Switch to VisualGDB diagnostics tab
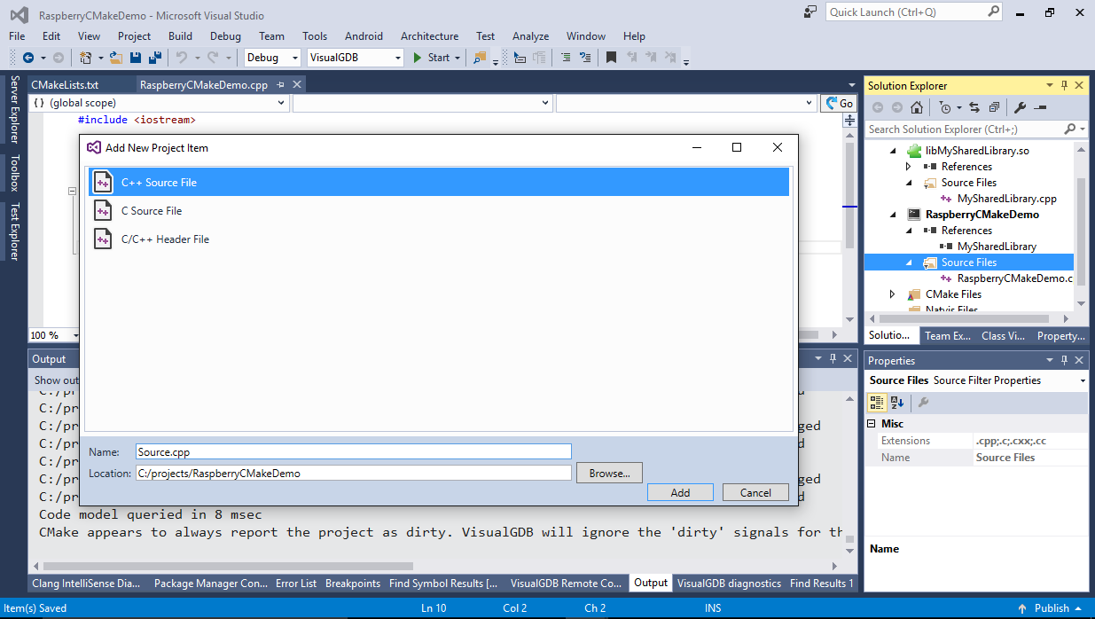Screen dimensions: 1095x619 [x=729, y=584]
